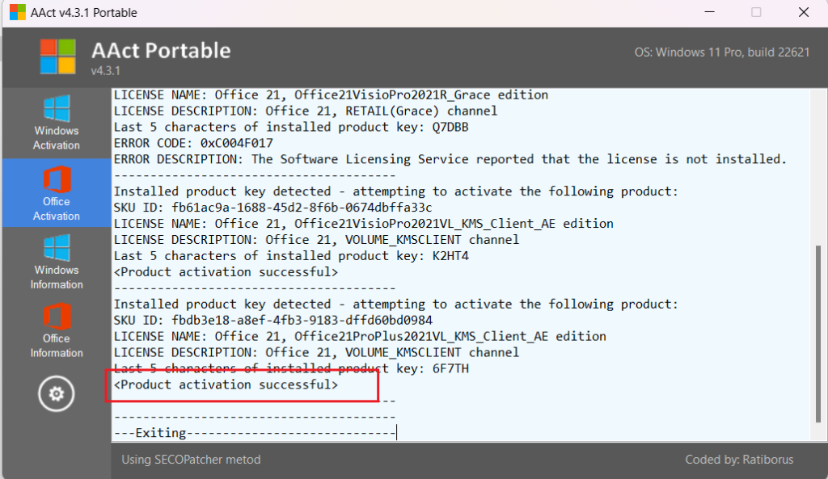Click the ERROR CODE: 0xC004F017 line

[x=193, y=144]
